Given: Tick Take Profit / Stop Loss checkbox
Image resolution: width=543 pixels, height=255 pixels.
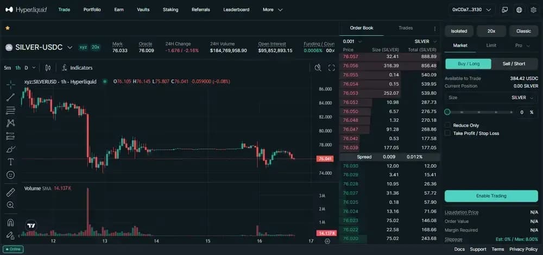Looking at the screenshot, I should point(447,133).
